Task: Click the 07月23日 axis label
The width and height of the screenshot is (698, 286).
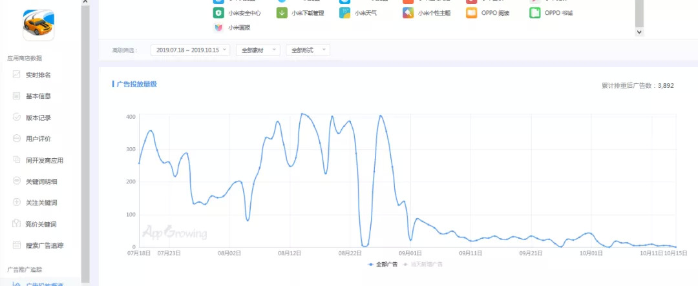Action: click(169, 253)
